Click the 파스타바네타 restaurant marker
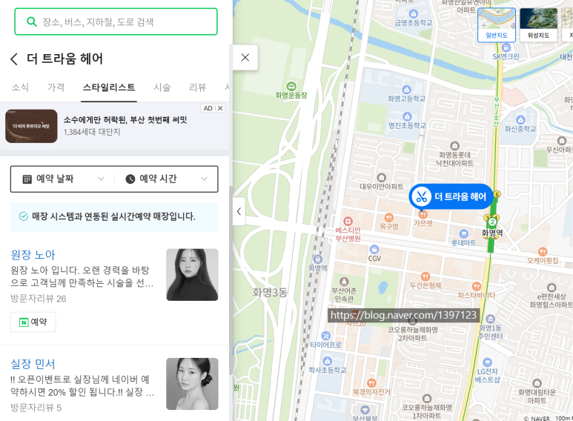Screen dimensions: 573x421 tap(476, 286)
